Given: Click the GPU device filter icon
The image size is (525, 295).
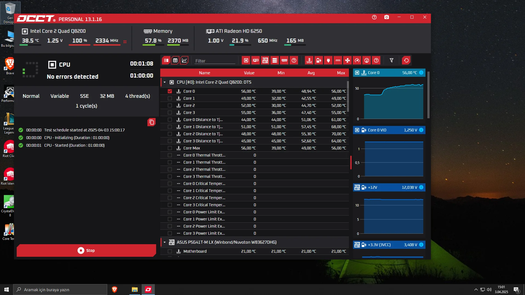Looking at the screenshot, I should click(256, 60).
